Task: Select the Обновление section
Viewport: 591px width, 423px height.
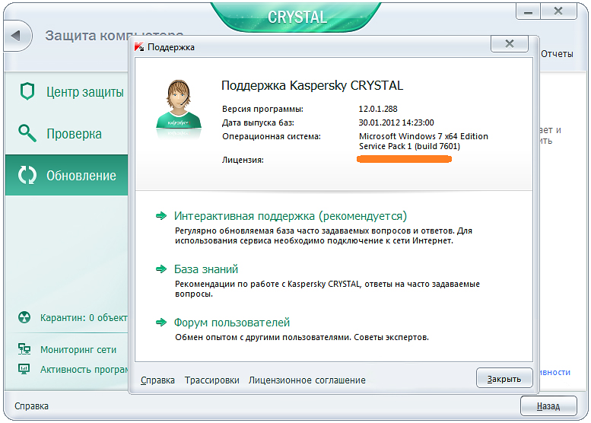Action: click(x=67, y=175)
